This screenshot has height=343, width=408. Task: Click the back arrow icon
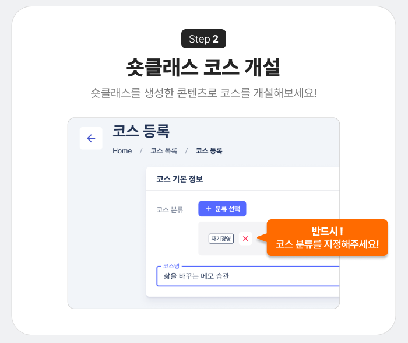[x=91, y=138]
